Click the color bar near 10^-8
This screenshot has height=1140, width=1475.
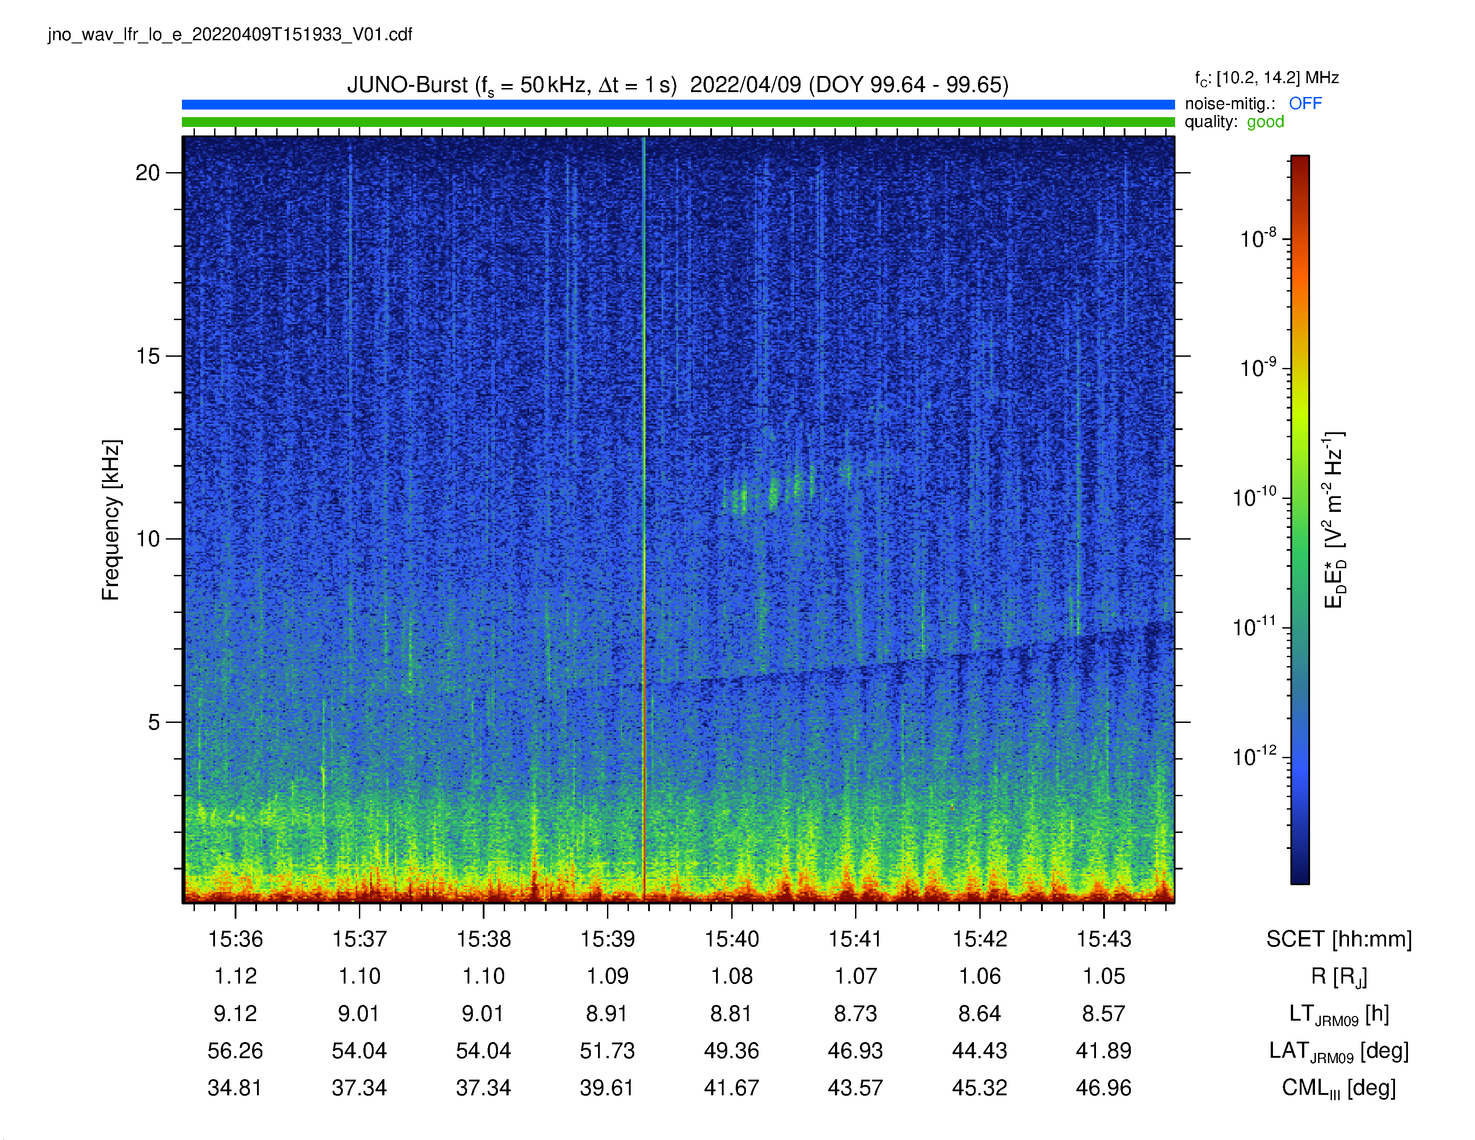pyautogui.click(x=1300, y=238)
